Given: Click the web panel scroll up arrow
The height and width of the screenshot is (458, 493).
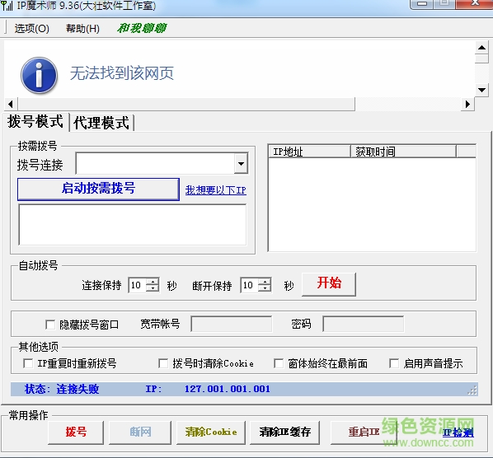Looking at the screenshot, I should pos(481,48).
